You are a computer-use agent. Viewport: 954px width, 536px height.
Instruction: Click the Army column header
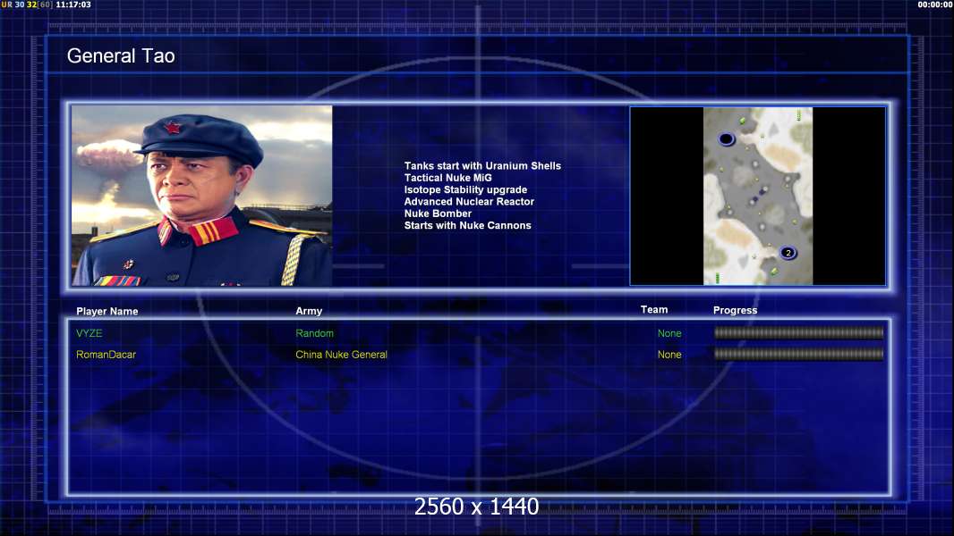click(309, 311)
